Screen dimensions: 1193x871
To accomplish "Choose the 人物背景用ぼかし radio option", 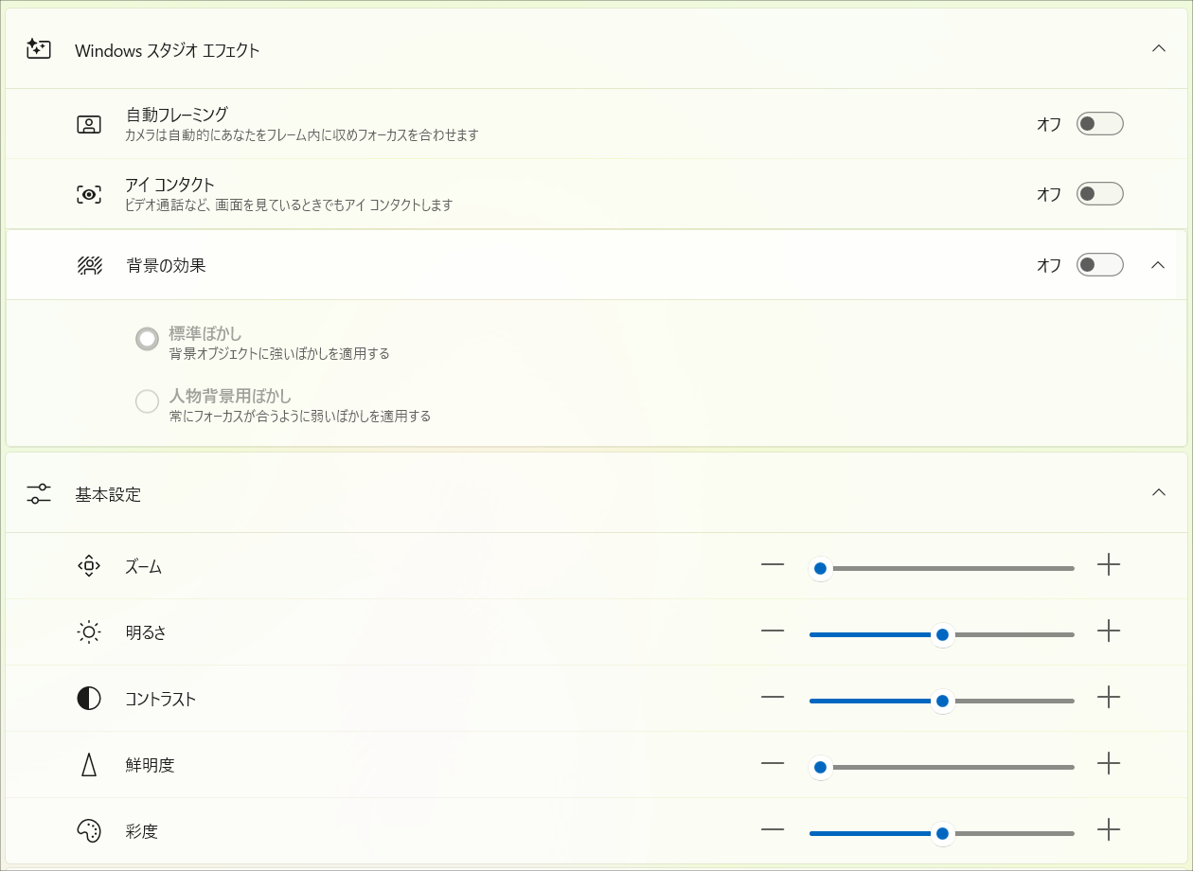I will (147, 401).
